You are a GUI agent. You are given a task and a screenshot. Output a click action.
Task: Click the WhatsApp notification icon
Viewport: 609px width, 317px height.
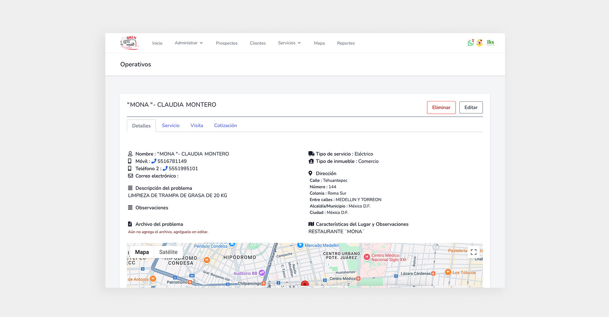point(470,43)
